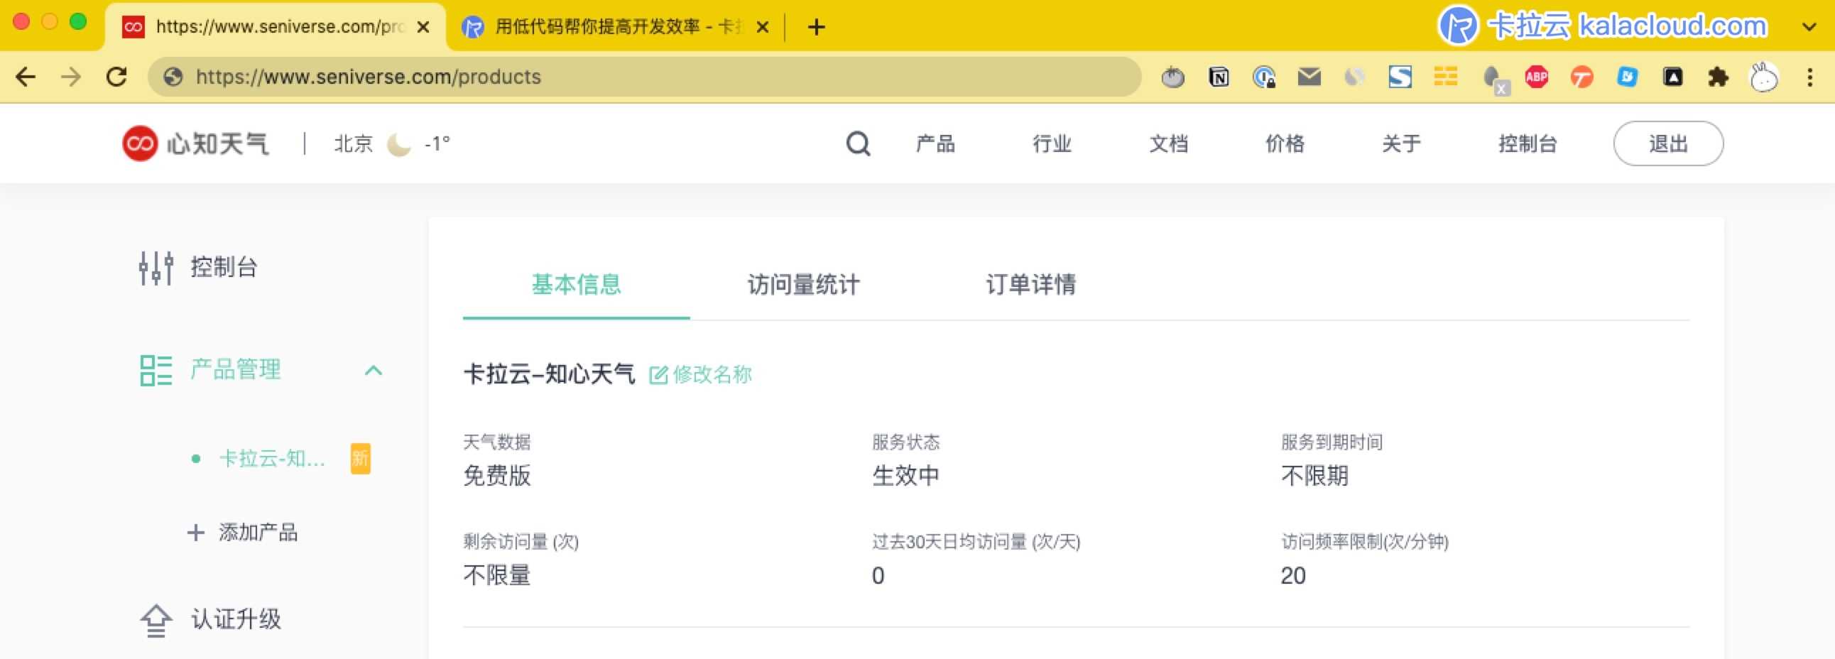Screen dimensions: 1835x659
Task: Click the 新 badge on product
Action: coord(361,459)
